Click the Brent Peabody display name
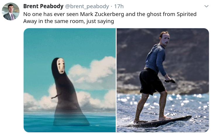This screenshot has height=134, width=211. [x=43, y=6]
